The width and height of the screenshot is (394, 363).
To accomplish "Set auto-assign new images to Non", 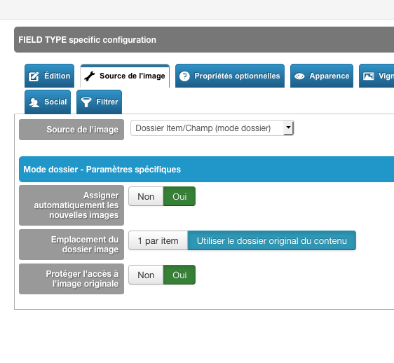I will click(146, 196).
